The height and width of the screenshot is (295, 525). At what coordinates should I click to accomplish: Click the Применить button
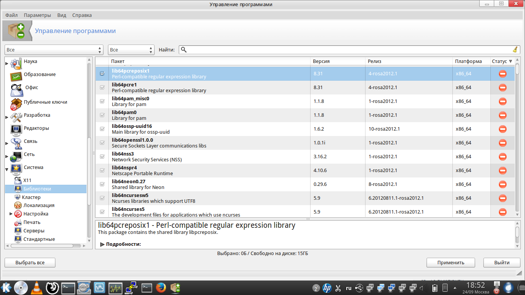tap(450, 263)
